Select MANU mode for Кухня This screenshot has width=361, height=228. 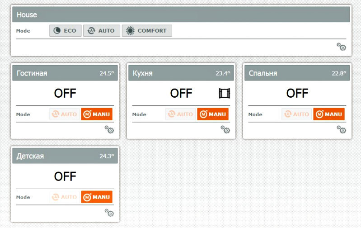coord(213,114)
